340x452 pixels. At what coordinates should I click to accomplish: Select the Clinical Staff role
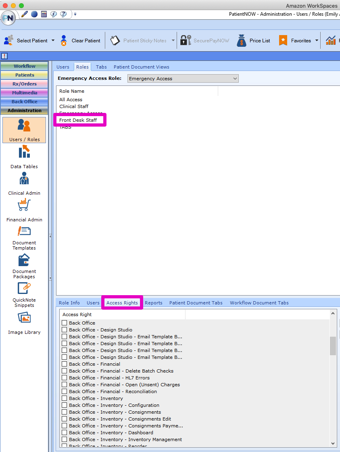tap(74, 106)
